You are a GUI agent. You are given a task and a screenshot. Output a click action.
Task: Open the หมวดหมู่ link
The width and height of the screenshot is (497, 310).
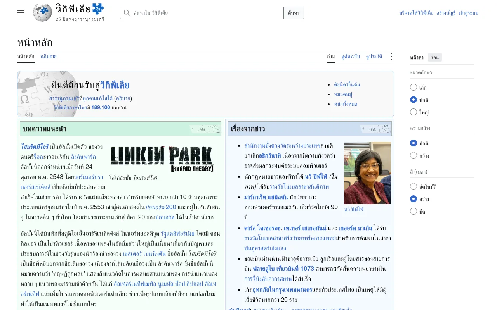click(343, 94)
